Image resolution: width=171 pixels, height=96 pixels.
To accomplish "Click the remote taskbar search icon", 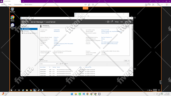I will (x=15, y=90).
